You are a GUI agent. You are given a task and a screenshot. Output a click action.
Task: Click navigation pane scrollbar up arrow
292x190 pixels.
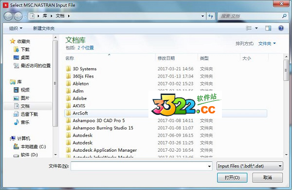55,37
